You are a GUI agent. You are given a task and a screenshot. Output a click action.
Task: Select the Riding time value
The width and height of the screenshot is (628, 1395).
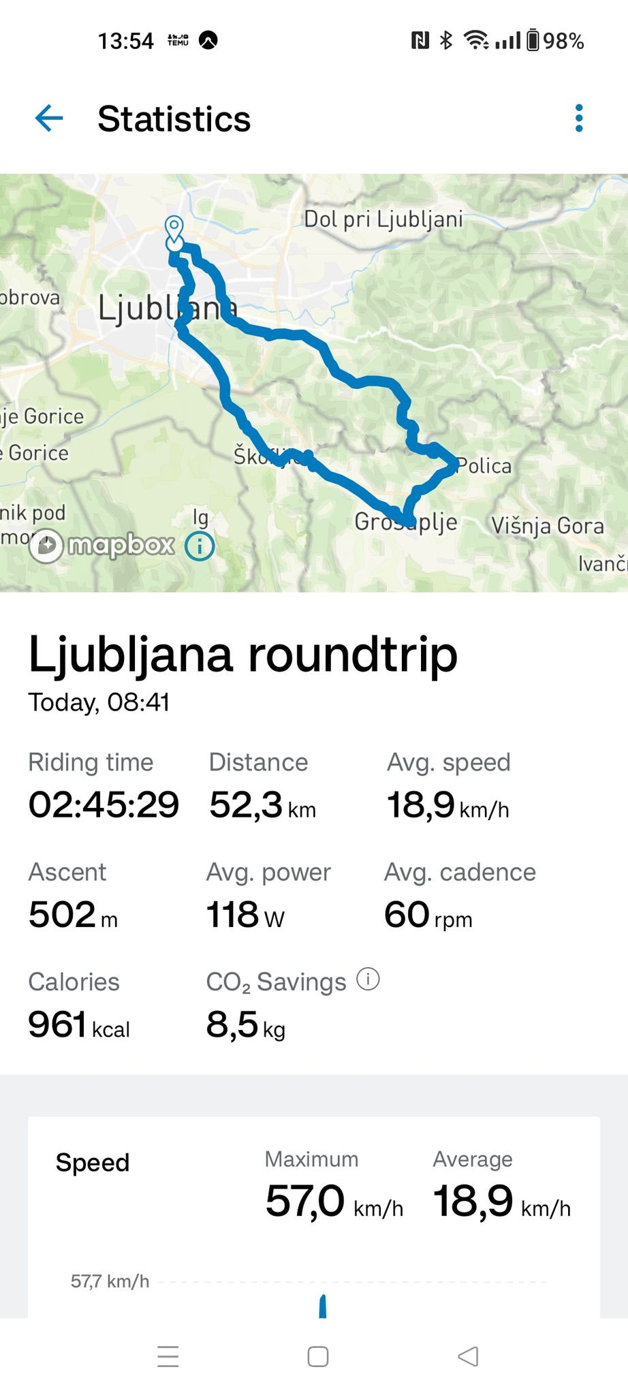[104, 804]
